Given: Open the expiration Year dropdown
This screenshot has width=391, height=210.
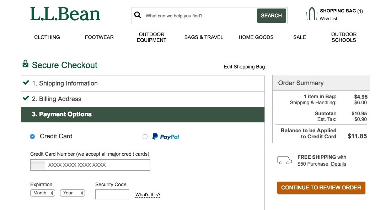Looking at the screenshot, I should pyautogui.click(x=73, y=193).
